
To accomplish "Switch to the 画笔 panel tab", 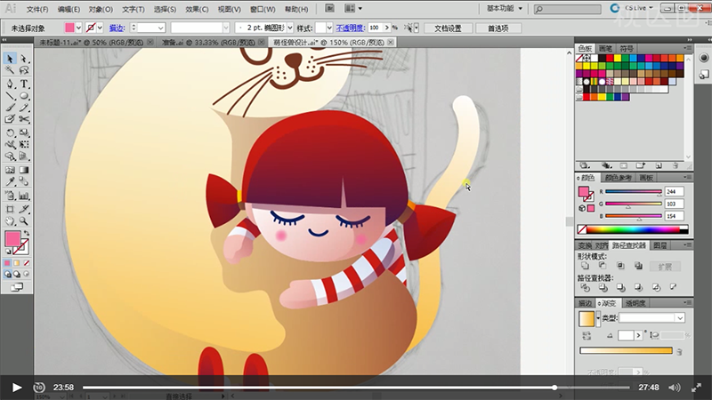I will (605, 49).
